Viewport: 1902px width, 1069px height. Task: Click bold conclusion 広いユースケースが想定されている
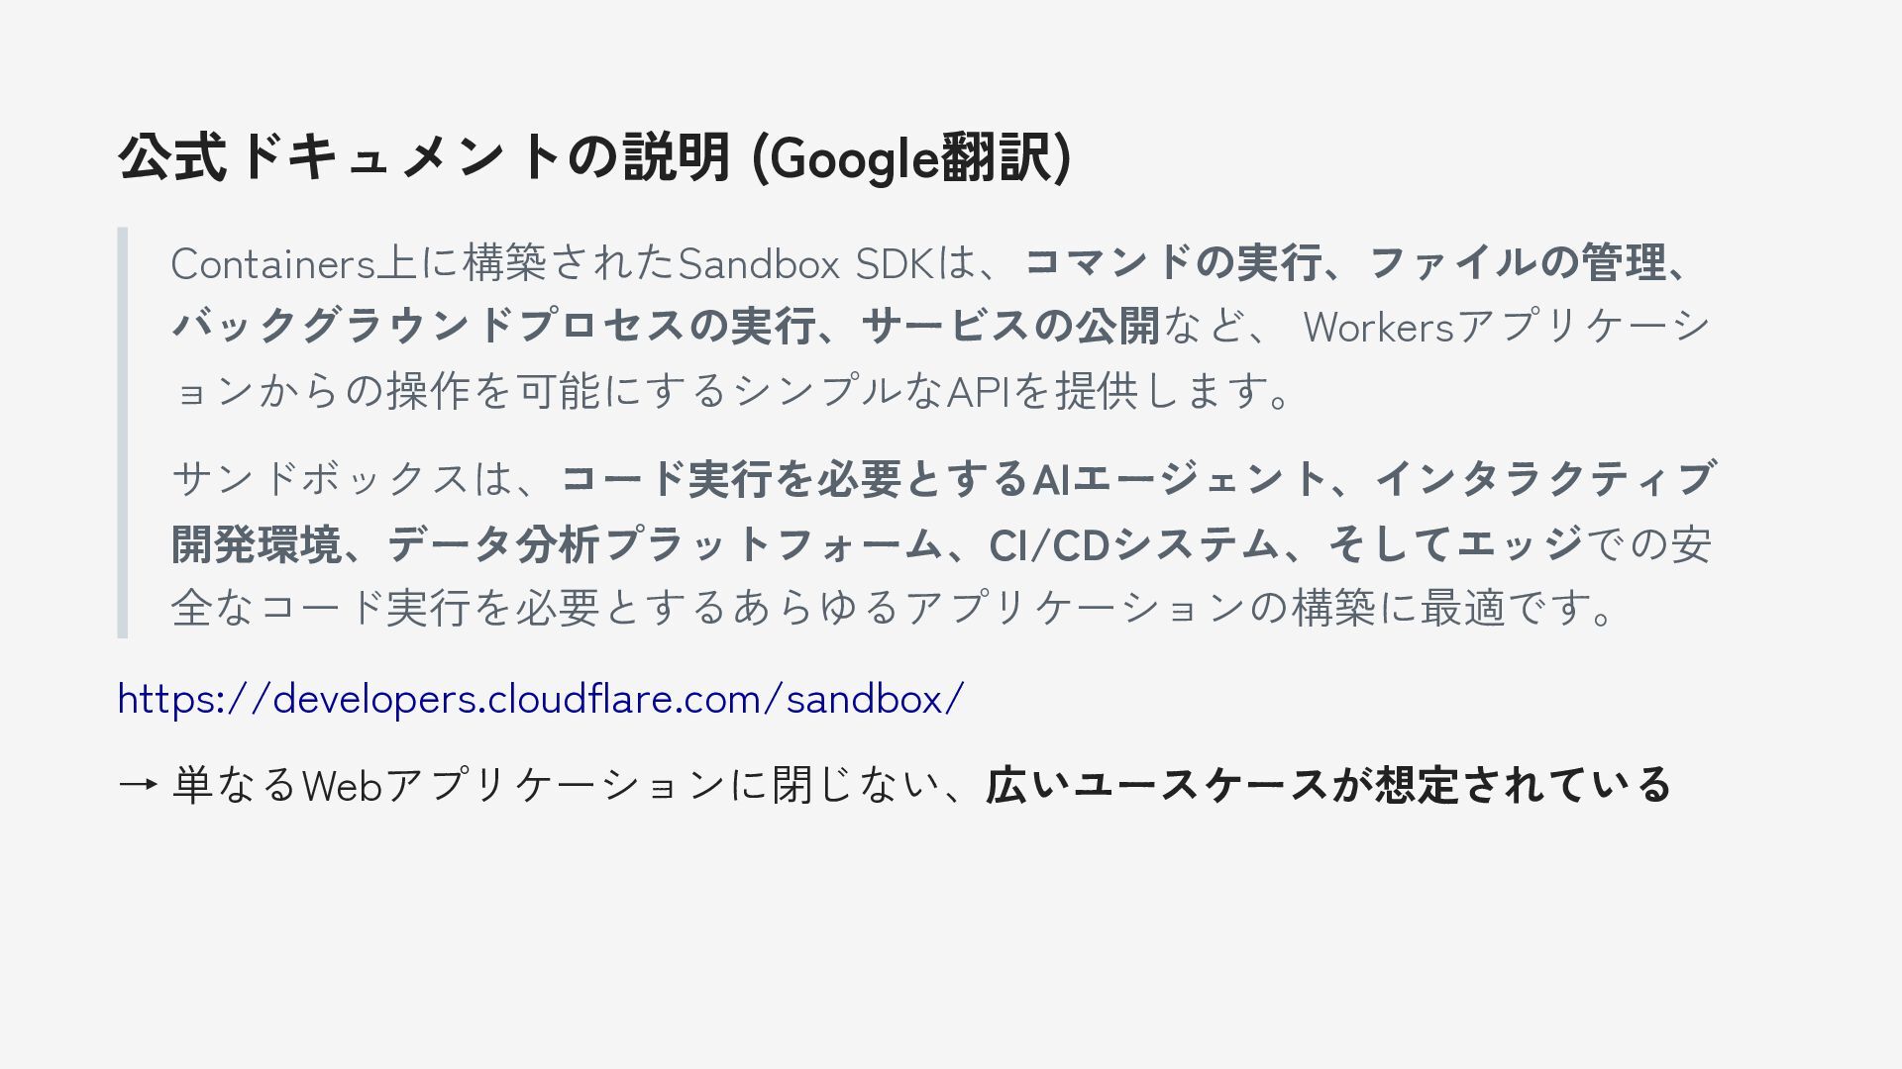1327,785
